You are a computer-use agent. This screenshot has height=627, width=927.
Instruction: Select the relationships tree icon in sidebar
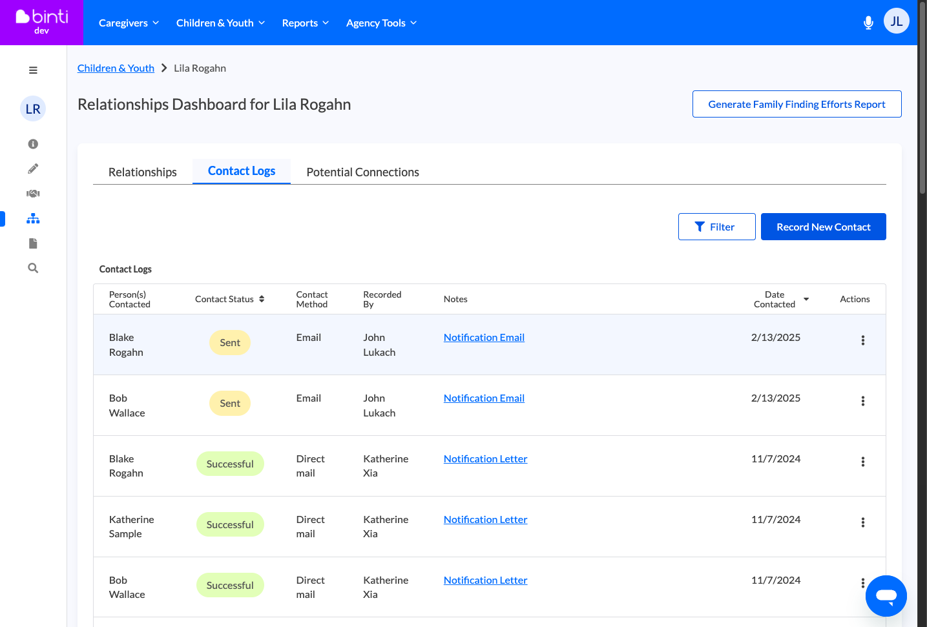[x=33, y=218]
